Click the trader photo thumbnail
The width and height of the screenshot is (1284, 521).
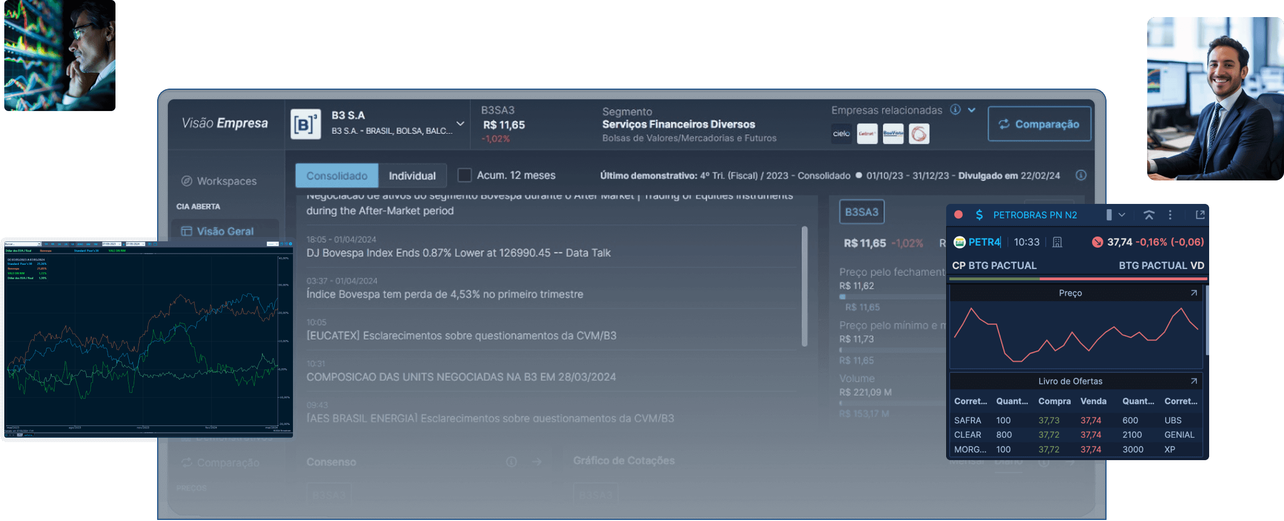[60, 56]
